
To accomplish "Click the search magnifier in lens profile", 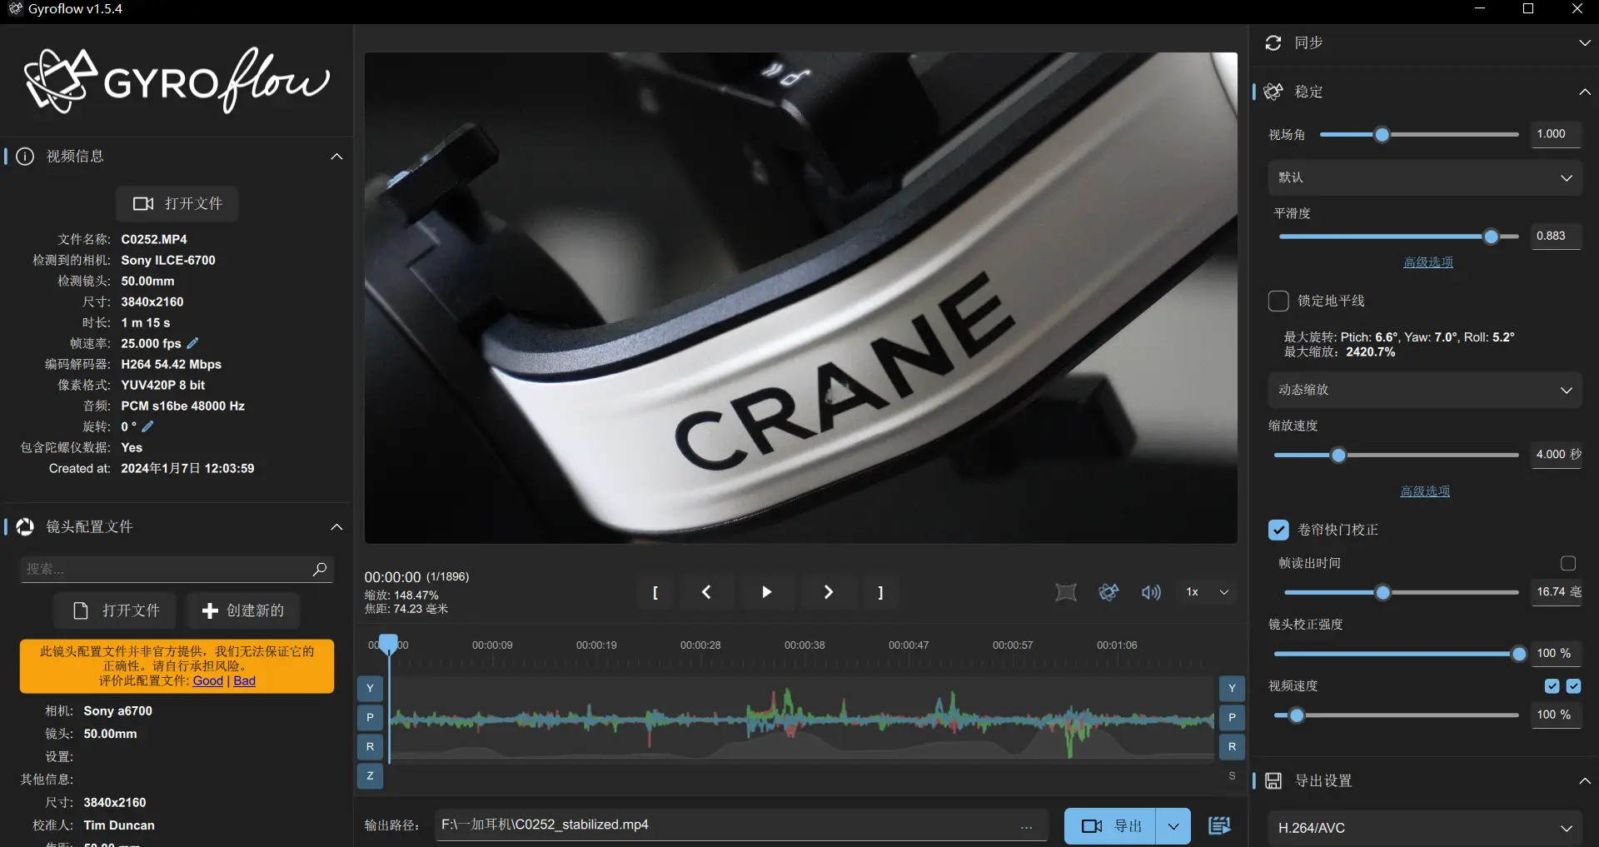I will (x=320, y=569).
